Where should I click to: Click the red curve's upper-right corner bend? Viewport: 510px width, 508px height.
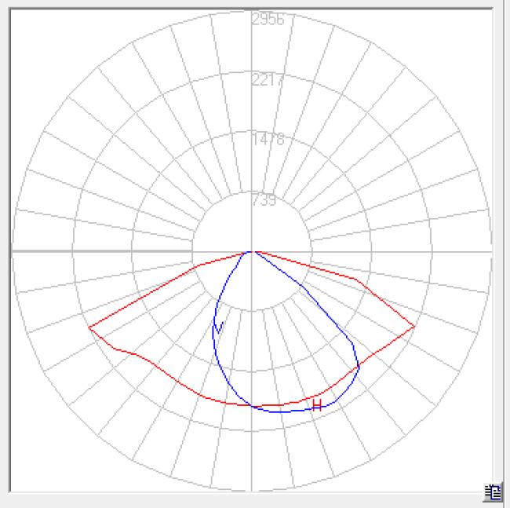(357, 278)
